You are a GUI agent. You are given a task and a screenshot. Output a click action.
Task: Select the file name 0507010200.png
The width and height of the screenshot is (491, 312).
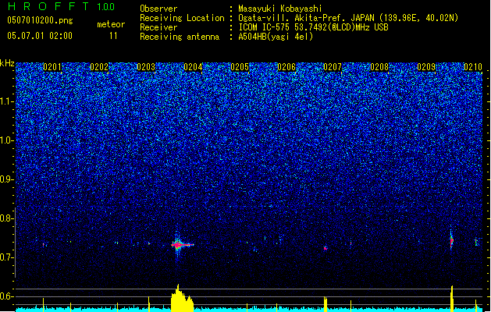point(40,20)
